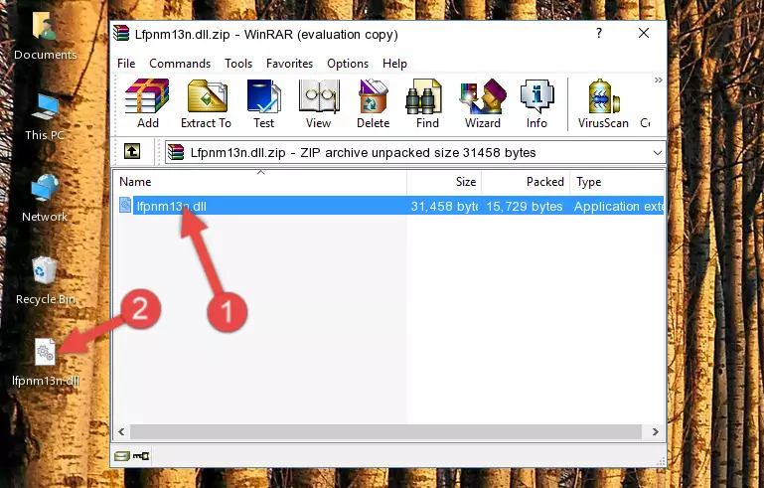Open the File menu

pyautogui.click(x=126, y=64)
